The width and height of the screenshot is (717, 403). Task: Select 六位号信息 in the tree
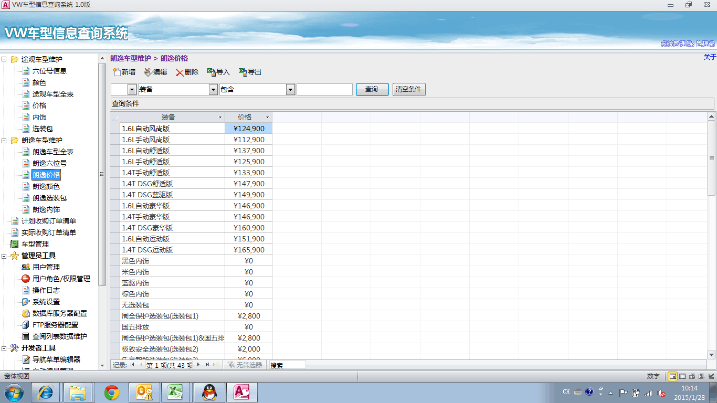[x=49, y=71]
